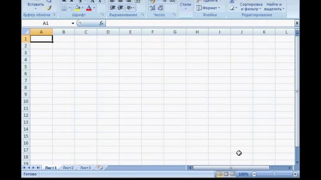The width and height of the screenshot is (321, 180).
Task: Open the Число group dialog launcher
Action: pyautogui.click(x=174, y=14)
